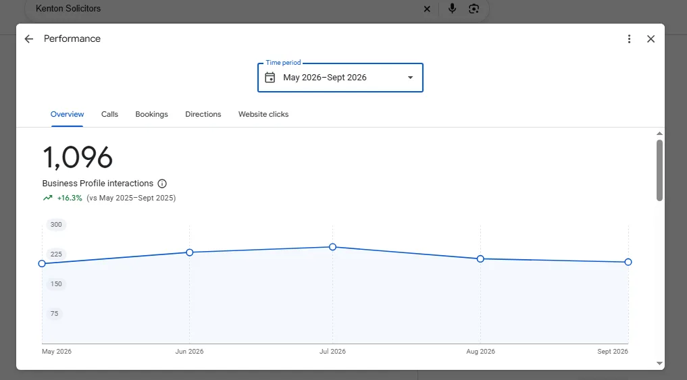Select the Jul 2026 data point
Viewport: 687px width, 380px height.
click(332, 247)
